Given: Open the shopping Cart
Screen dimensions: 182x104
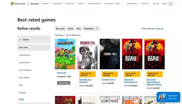Looking at the screenshot, I should (x=156, y=4).
